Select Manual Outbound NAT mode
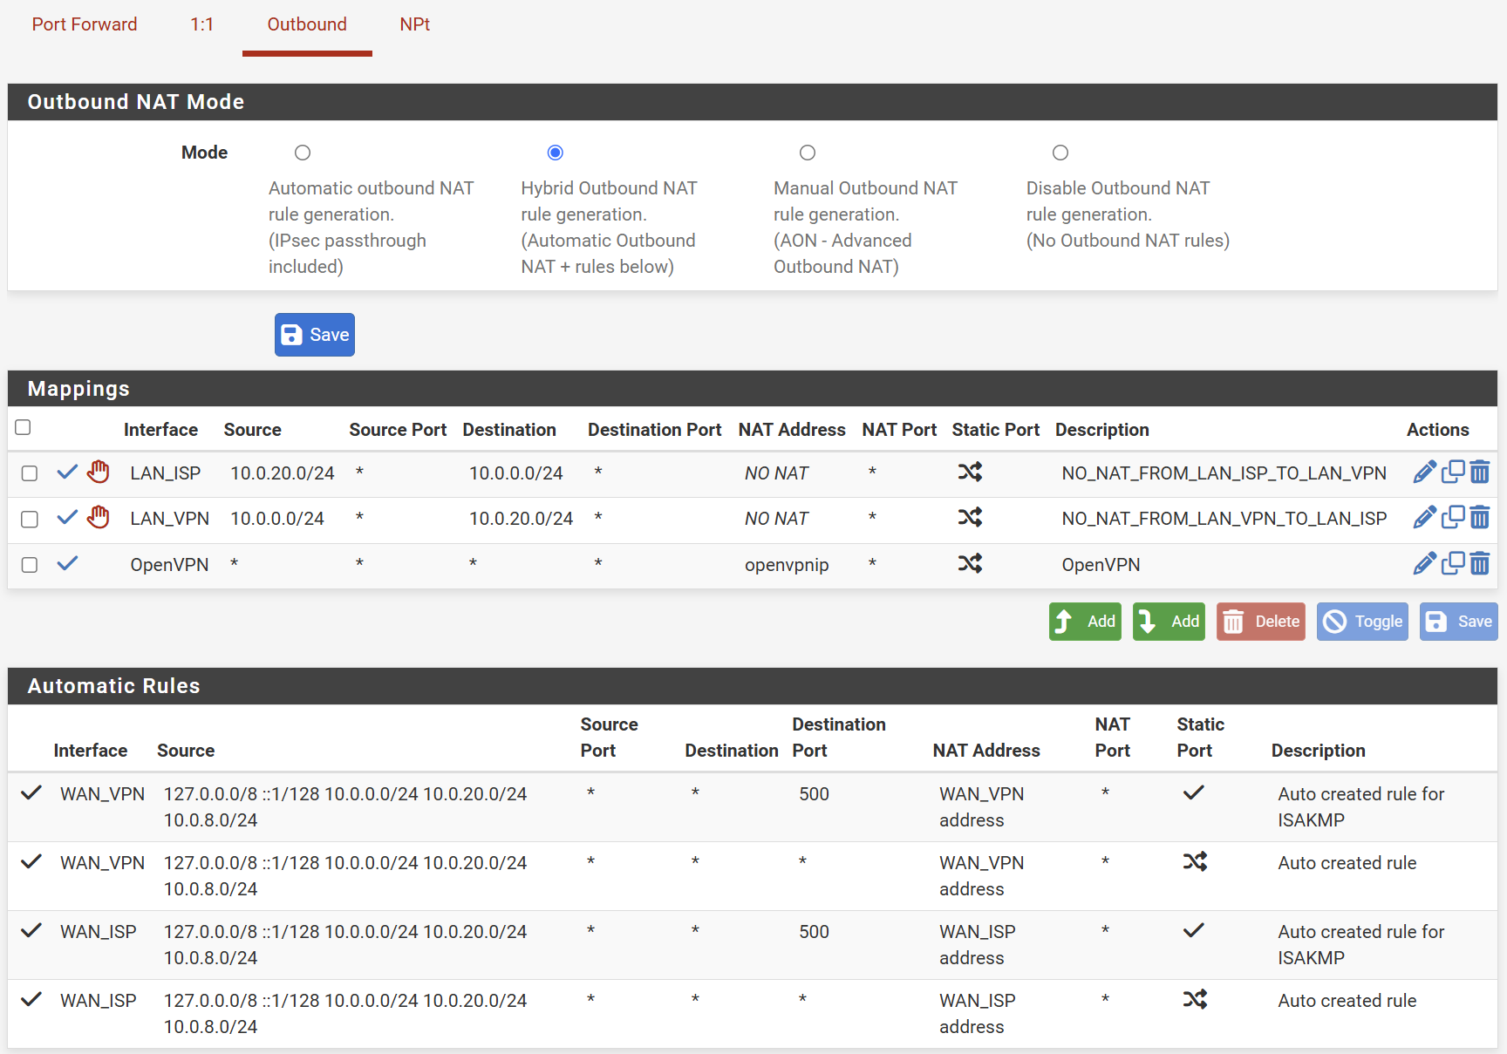This screenshot has width=1507, height=1054. click(x=808, y=153)
